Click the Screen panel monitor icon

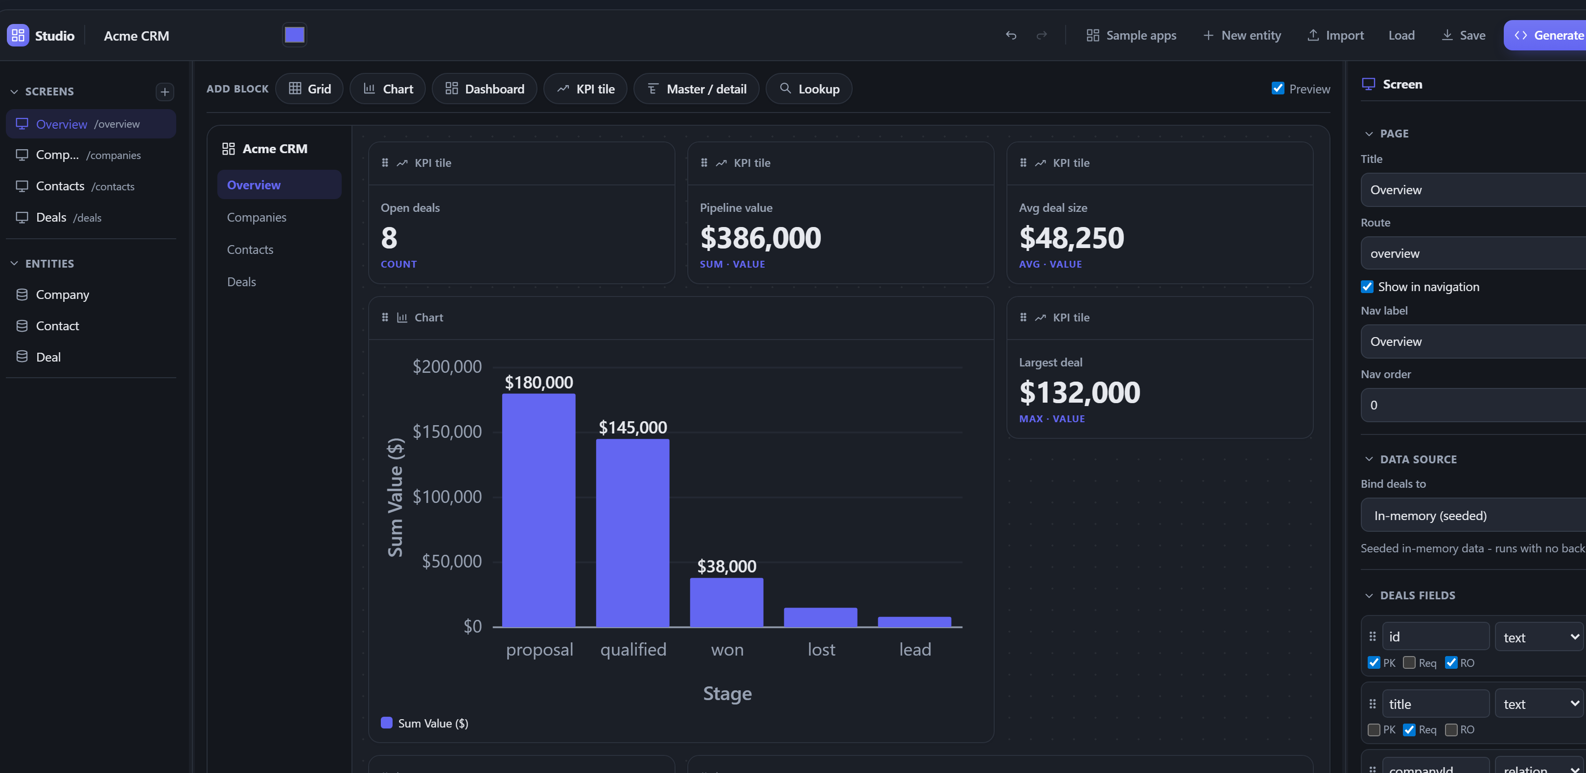point(1368,84)
